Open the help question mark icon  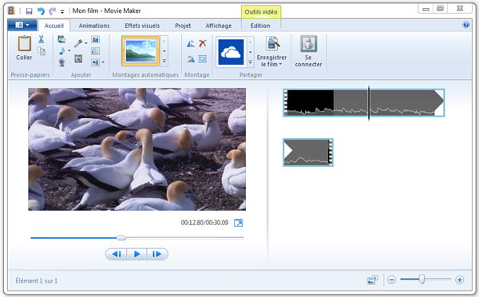pos(466,25)
